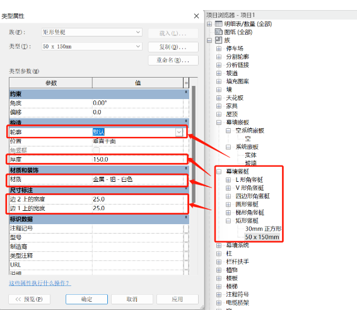The width and height of the screenshot is (357, 310).
Task: Collapse the 标识数据 parameter group
Action: coord(186,217)
